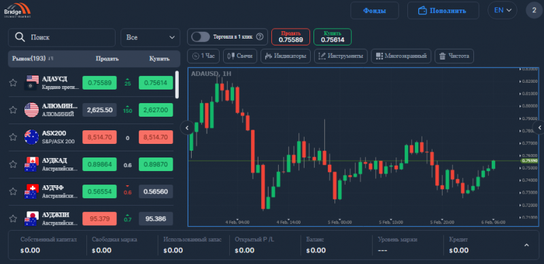544x264 pixels.
Task: Click the Пополнить deposit button
Action: click(443, 10)
